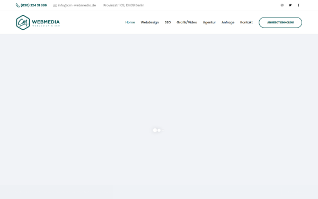Open the Kontakt menu item

[x=246, y=22]
